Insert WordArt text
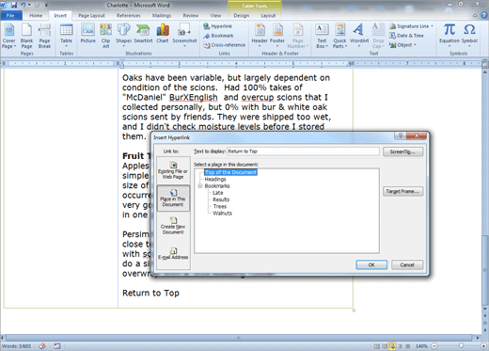 [359, 35]
